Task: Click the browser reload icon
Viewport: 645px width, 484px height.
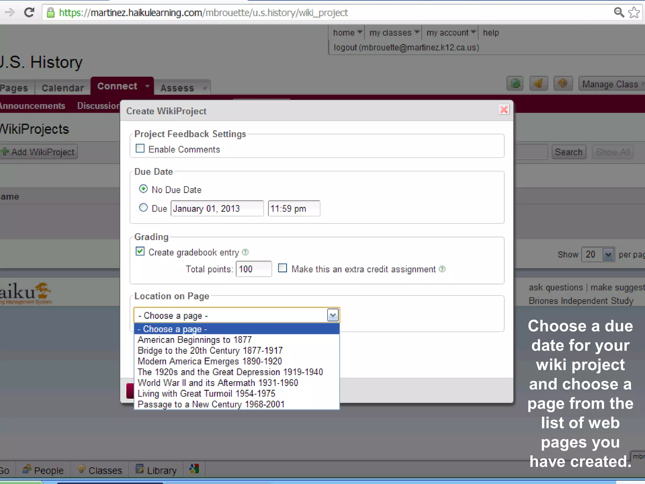Action: point(29,13)
